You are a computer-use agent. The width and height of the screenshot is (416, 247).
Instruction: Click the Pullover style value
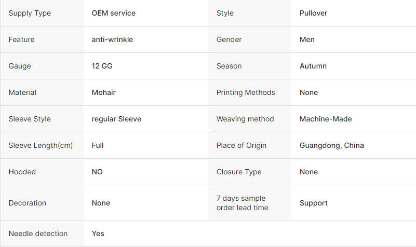313,13
